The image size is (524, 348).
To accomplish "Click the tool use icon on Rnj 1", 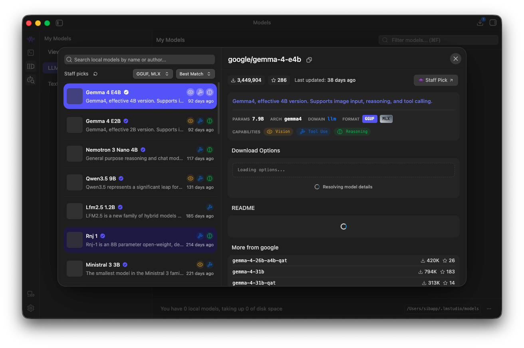I will (x=200, y=236).
